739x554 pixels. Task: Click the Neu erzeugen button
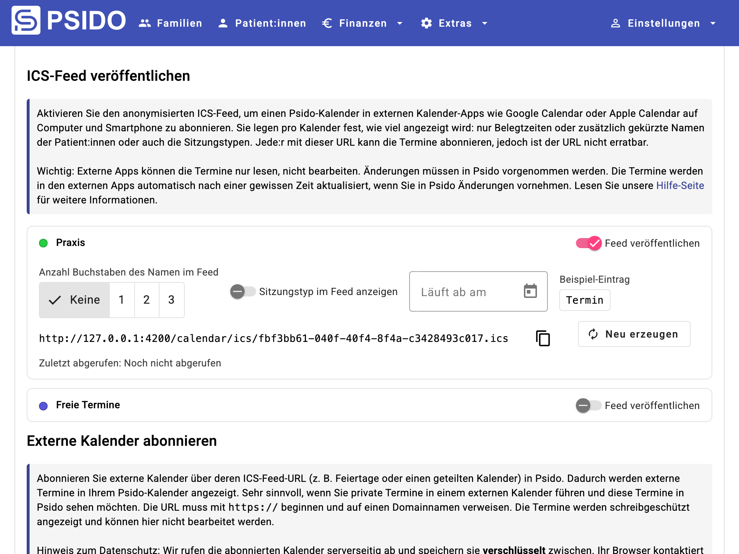click(x=634, y=334)
